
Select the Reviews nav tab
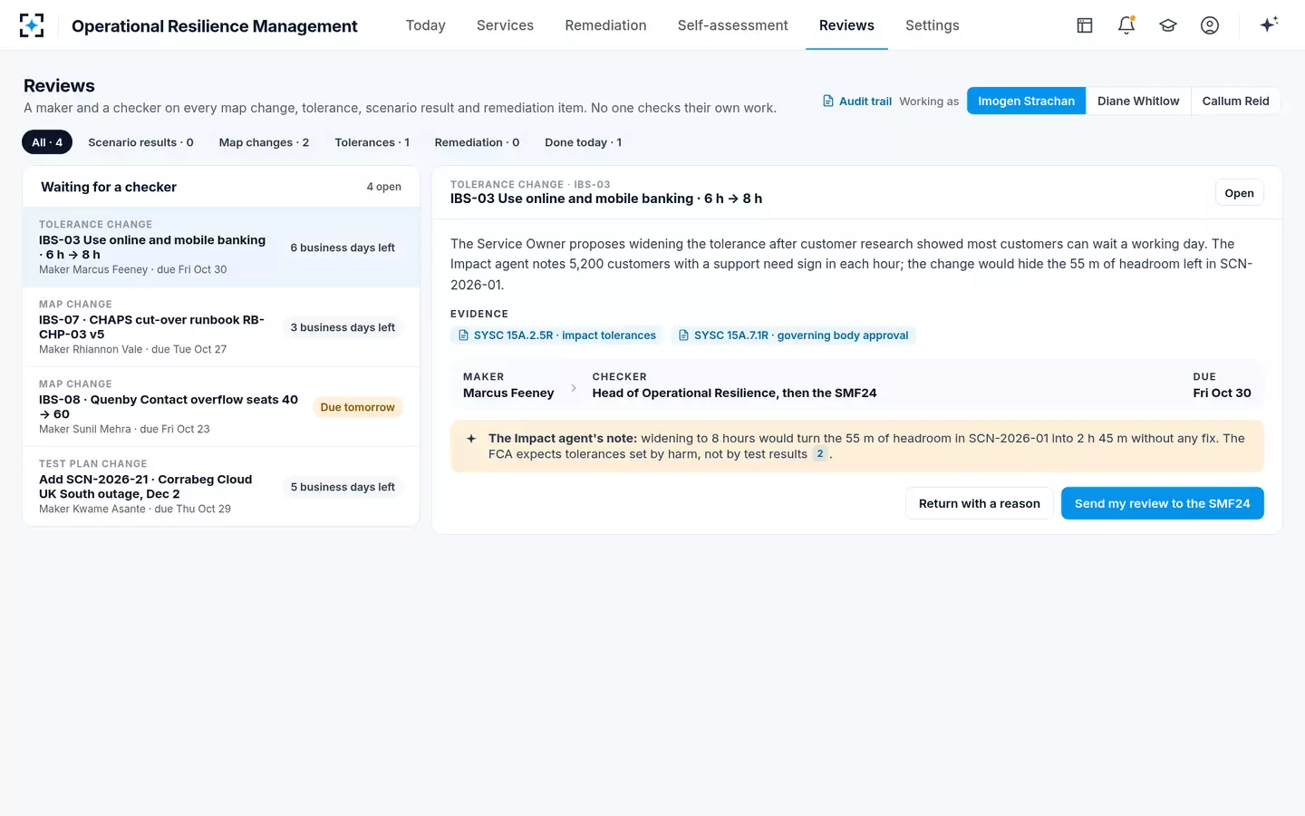846,25
